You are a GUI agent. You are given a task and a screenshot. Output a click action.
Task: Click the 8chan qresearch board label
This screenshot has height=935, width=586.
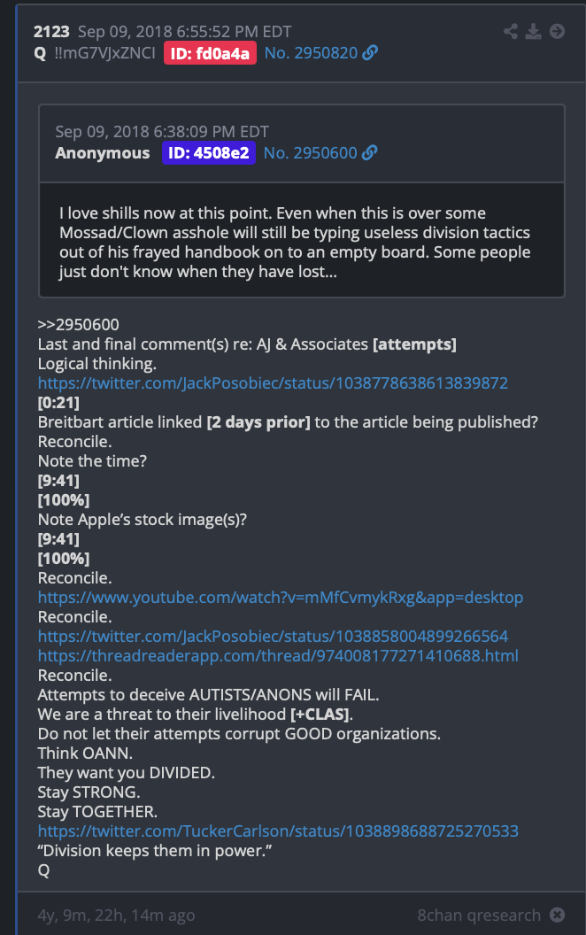(479, 915)
